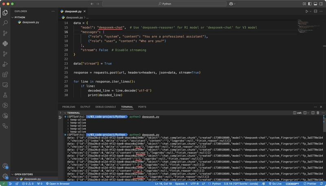Viewport: 326px width, 186px height.
Task: Collapse the PYTHON folder in Explorer
Action: (x=13, y=17)
